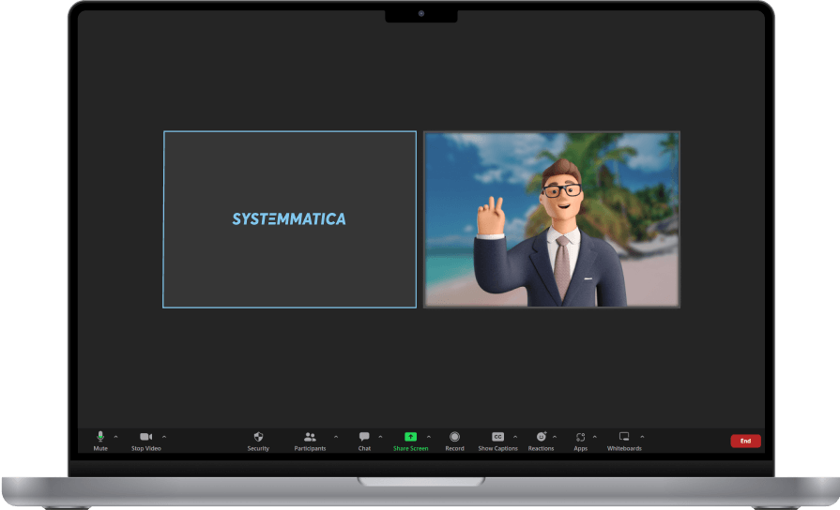Image resolution: width=840 pixels, height=510 pixels.
Task: Show Captions via the CC icon
Action: pyautogui.click(x=497, y=442)
